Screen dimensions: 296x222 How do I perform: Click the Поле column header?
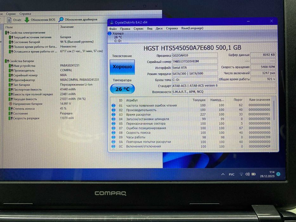pos(9,27)
